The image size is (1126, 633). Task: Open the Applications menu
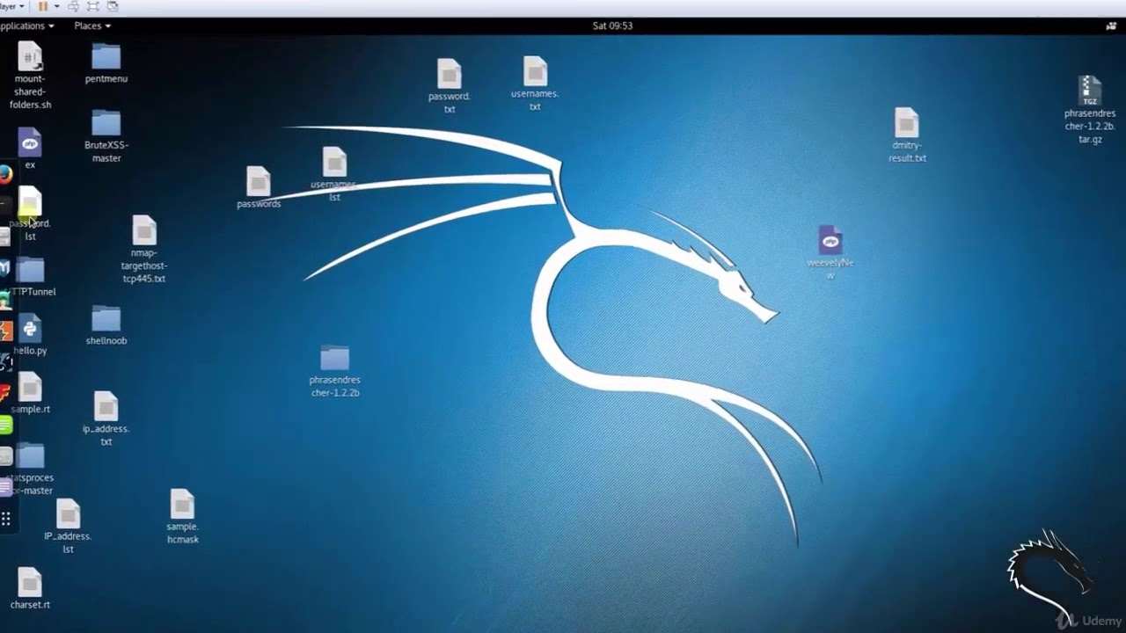point(26,25)
